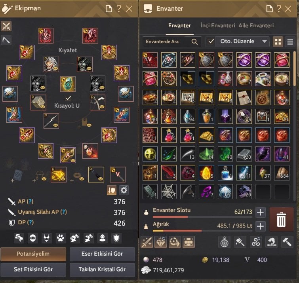
Task: Open the Aile Envanteri tab
Action: click(x=256, y=26)
